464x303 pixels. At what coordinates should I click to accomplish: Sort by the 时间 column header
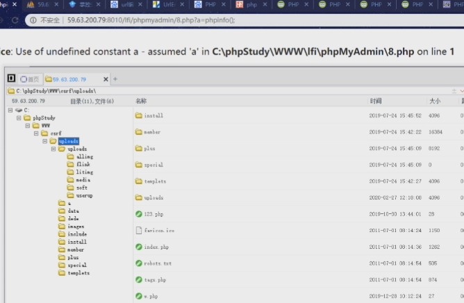coord(376,101)
